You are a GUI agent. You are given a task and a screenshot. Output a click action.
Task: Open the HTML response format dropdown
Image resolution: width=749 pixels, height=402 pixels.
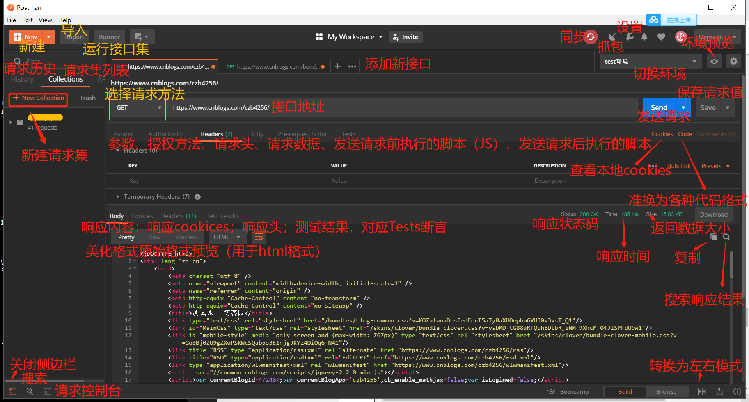pyautogui.click(x=227, y=237)
